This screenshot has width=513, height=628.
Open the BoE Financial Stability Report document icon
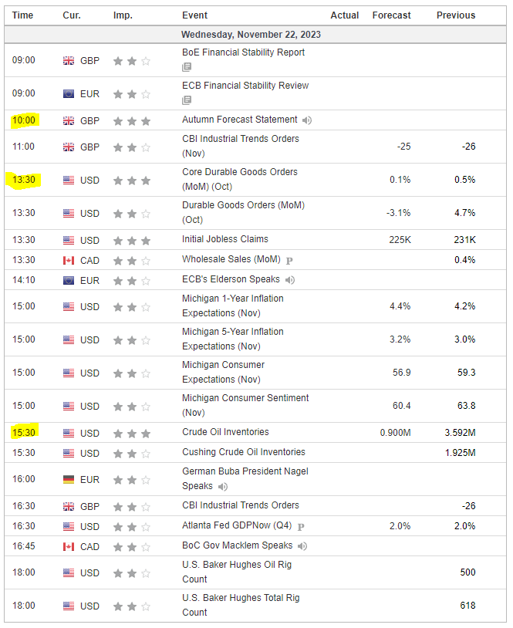pos(187,67)
